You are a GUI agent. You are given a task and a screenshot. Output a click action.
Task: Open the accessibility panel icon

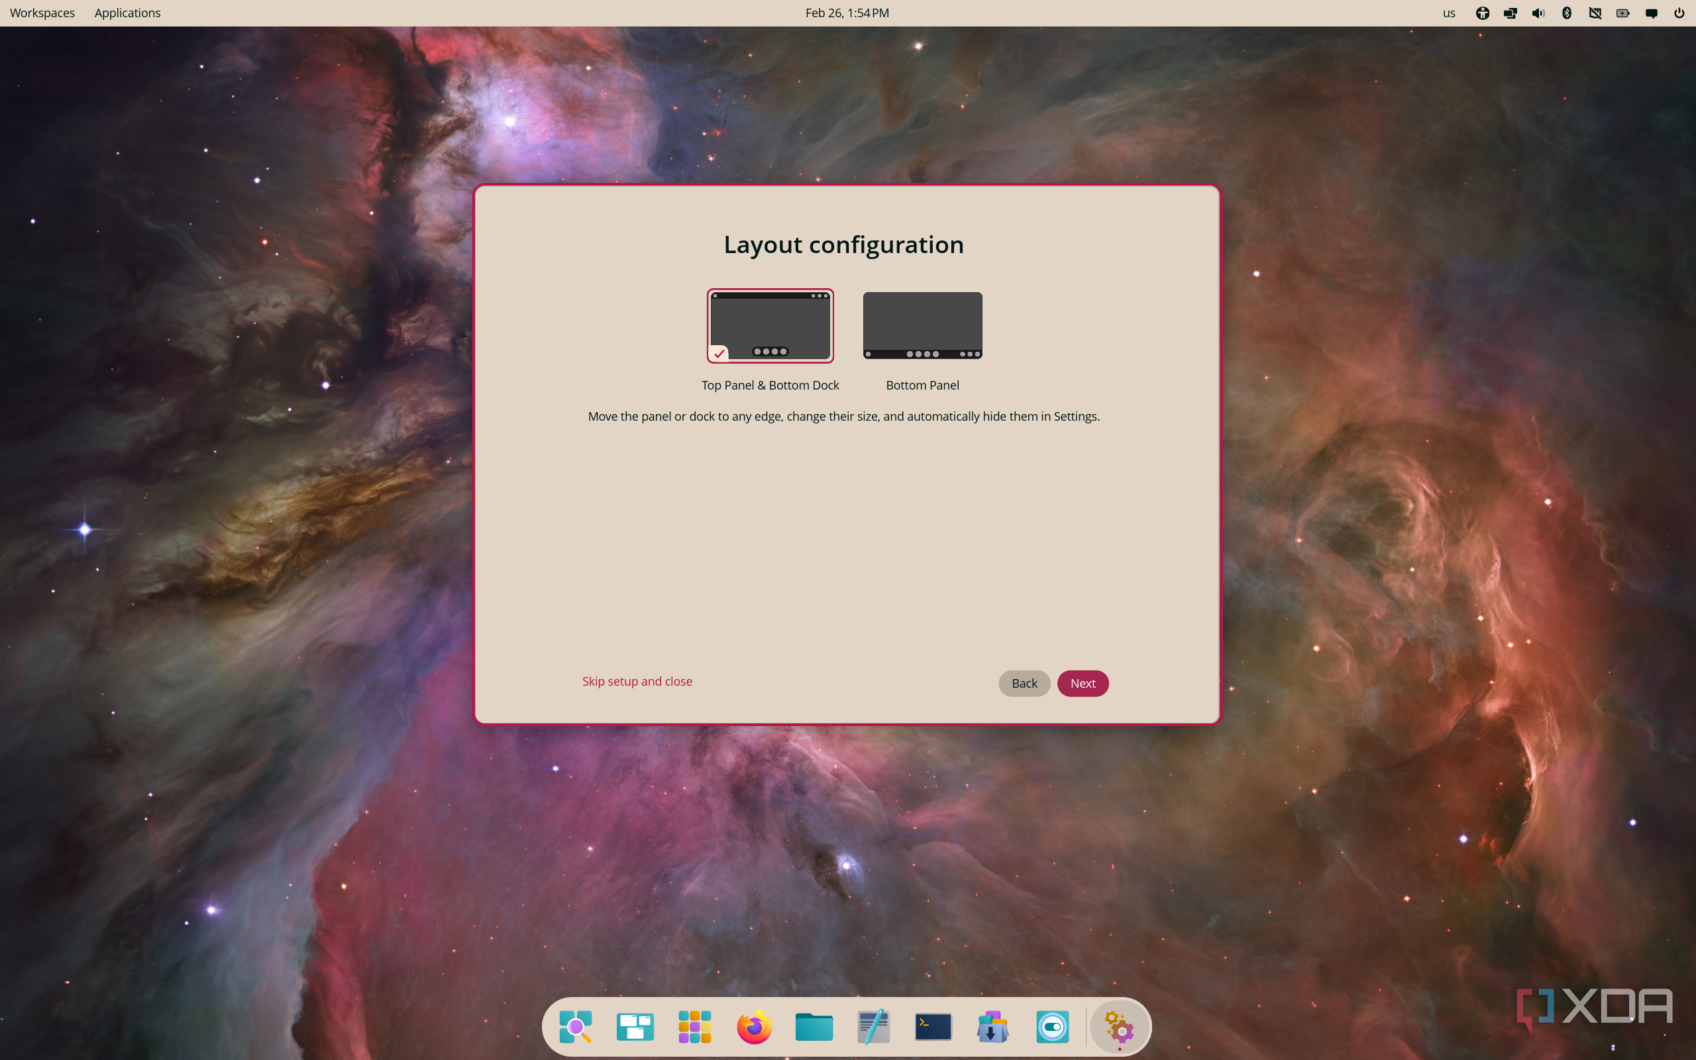click(1482, 13)
